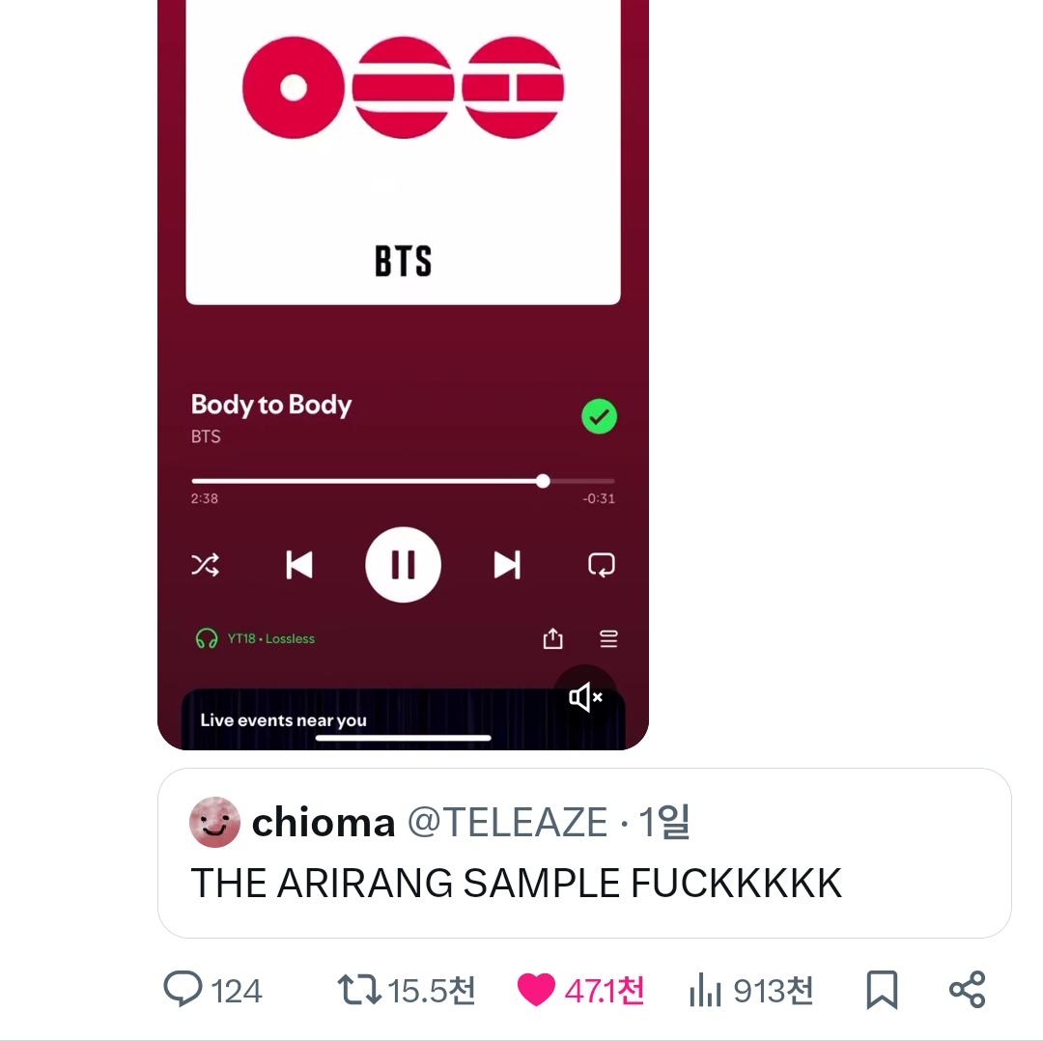Click the song progress slider knob
Image resolution: width=1043 pixels, height=1041 pixels.
[x=543, y=481]
